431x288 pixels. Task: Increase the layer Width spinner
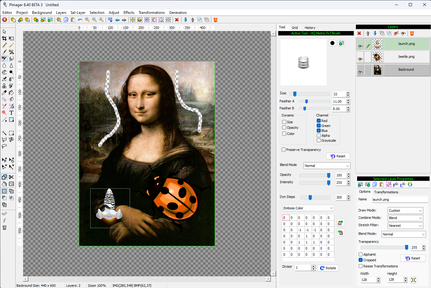379,278
